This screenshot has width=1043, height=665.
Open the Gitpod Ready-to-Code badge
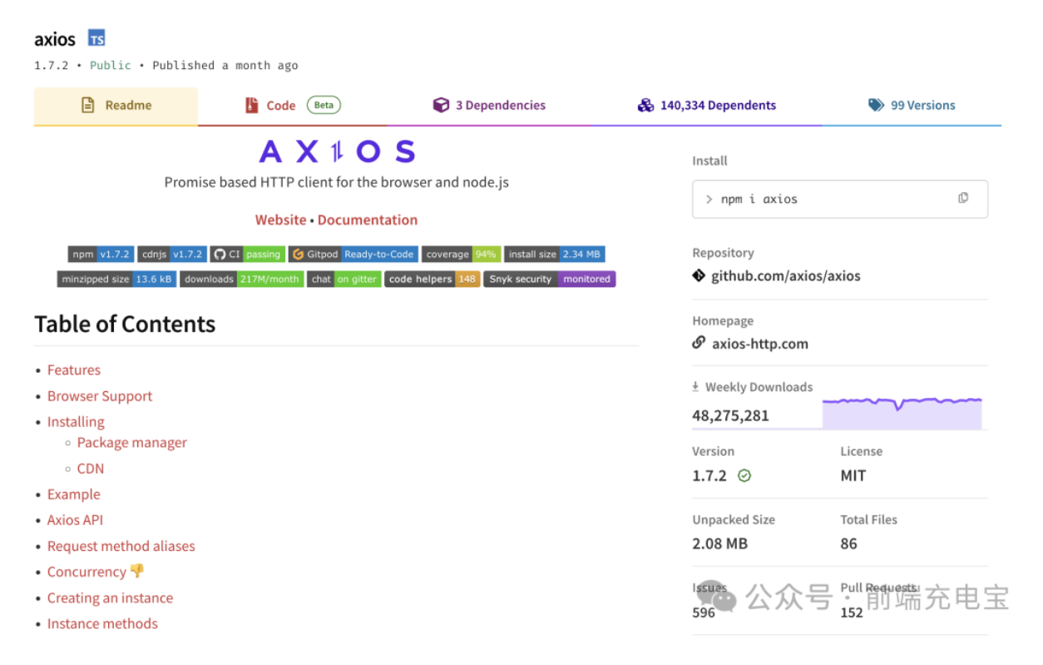click(353, 254)
